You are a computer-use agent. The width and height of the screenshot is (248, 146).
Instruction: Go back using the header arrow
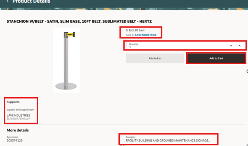coord(7,1)
